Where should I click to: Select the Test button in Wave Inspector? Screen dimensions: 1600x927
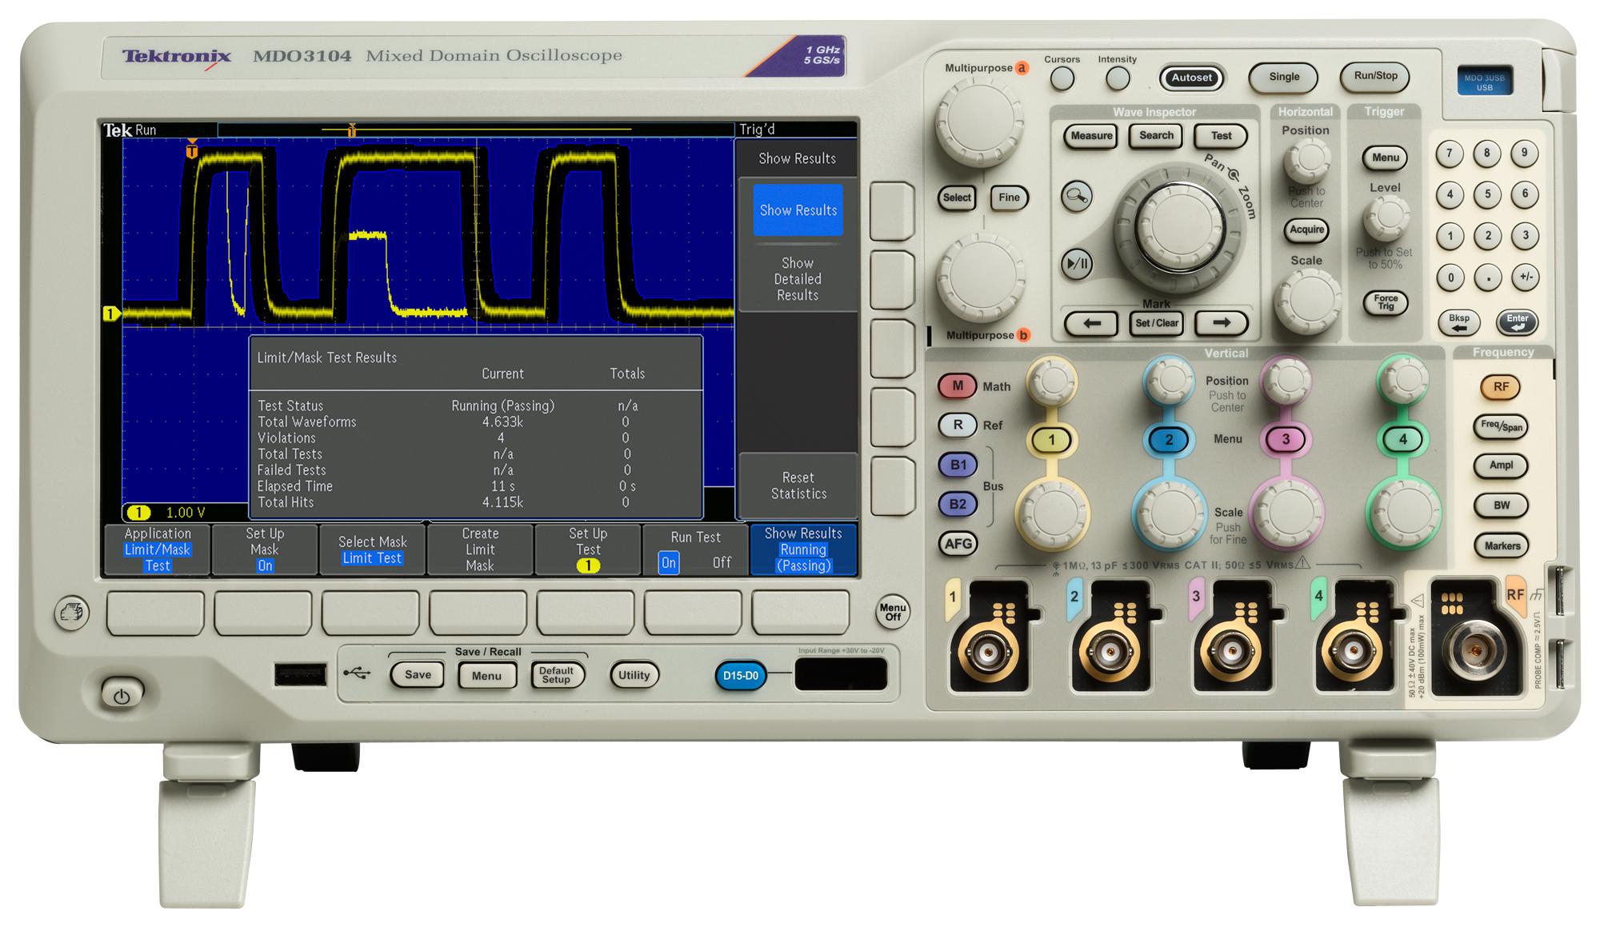pyautogui.click(x=1221, y=136)
